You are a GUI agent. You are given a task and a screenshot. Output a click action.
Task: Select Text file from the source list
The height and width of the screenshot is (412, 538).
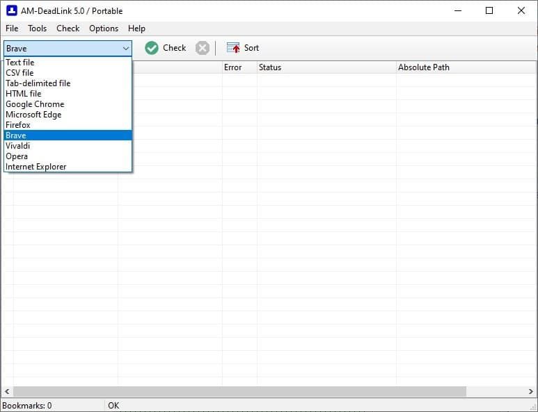pyautogui.click(x=68, y=63)
